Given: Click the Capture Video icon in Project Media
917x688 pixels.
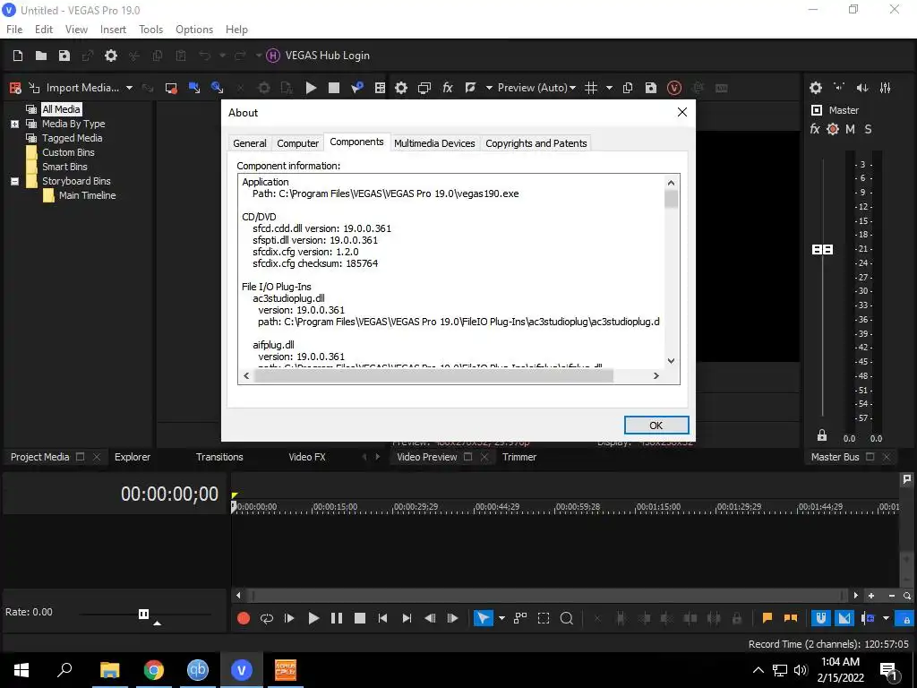Looking at the screenshot, I should 171,88.
